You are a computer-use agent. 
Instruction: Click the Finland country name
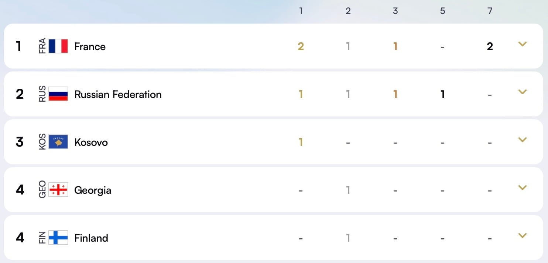coord(91,238)
